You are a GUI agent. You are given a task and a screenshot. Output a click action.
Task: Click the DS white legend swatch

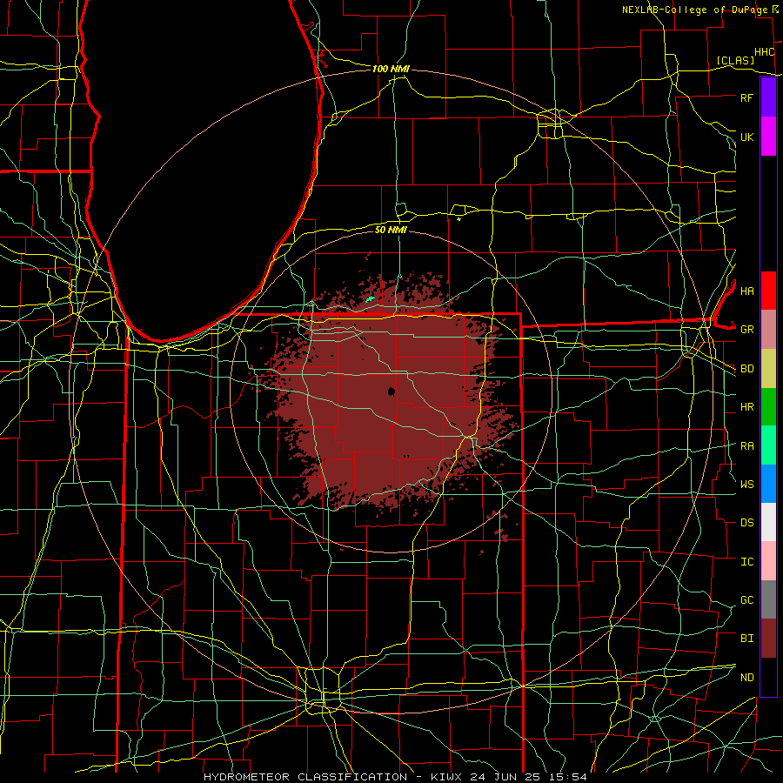click(768, 522)
